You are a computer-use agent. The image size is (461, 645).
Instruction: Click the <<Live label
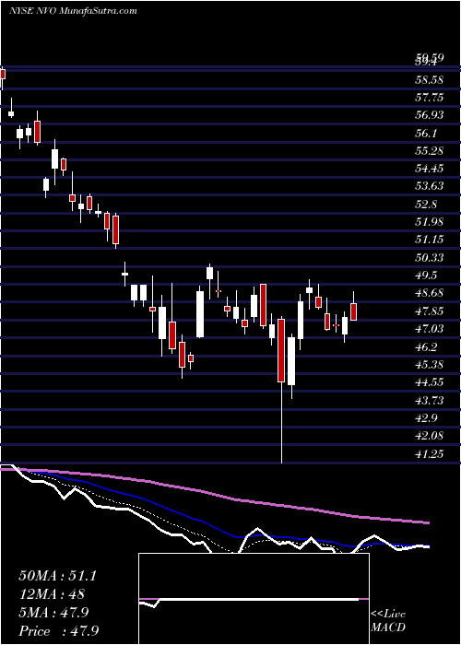tap(388, 615)
